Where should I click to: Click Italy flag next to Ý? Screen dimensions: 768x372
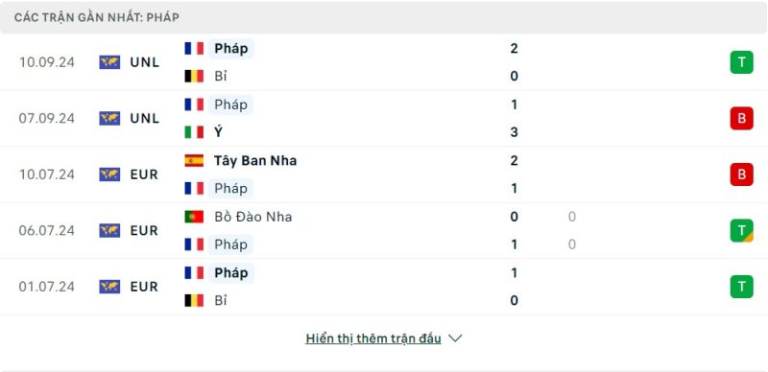click(x=194, y=132)
